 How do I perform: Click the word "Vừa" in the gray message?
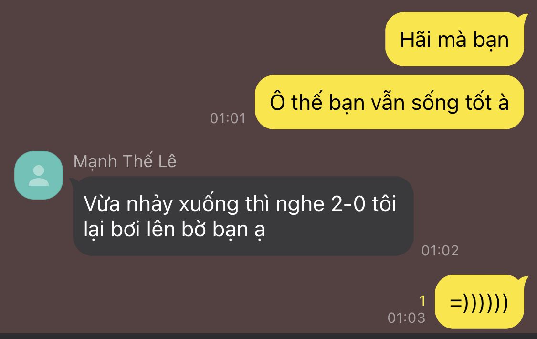[x=102, y=204]
